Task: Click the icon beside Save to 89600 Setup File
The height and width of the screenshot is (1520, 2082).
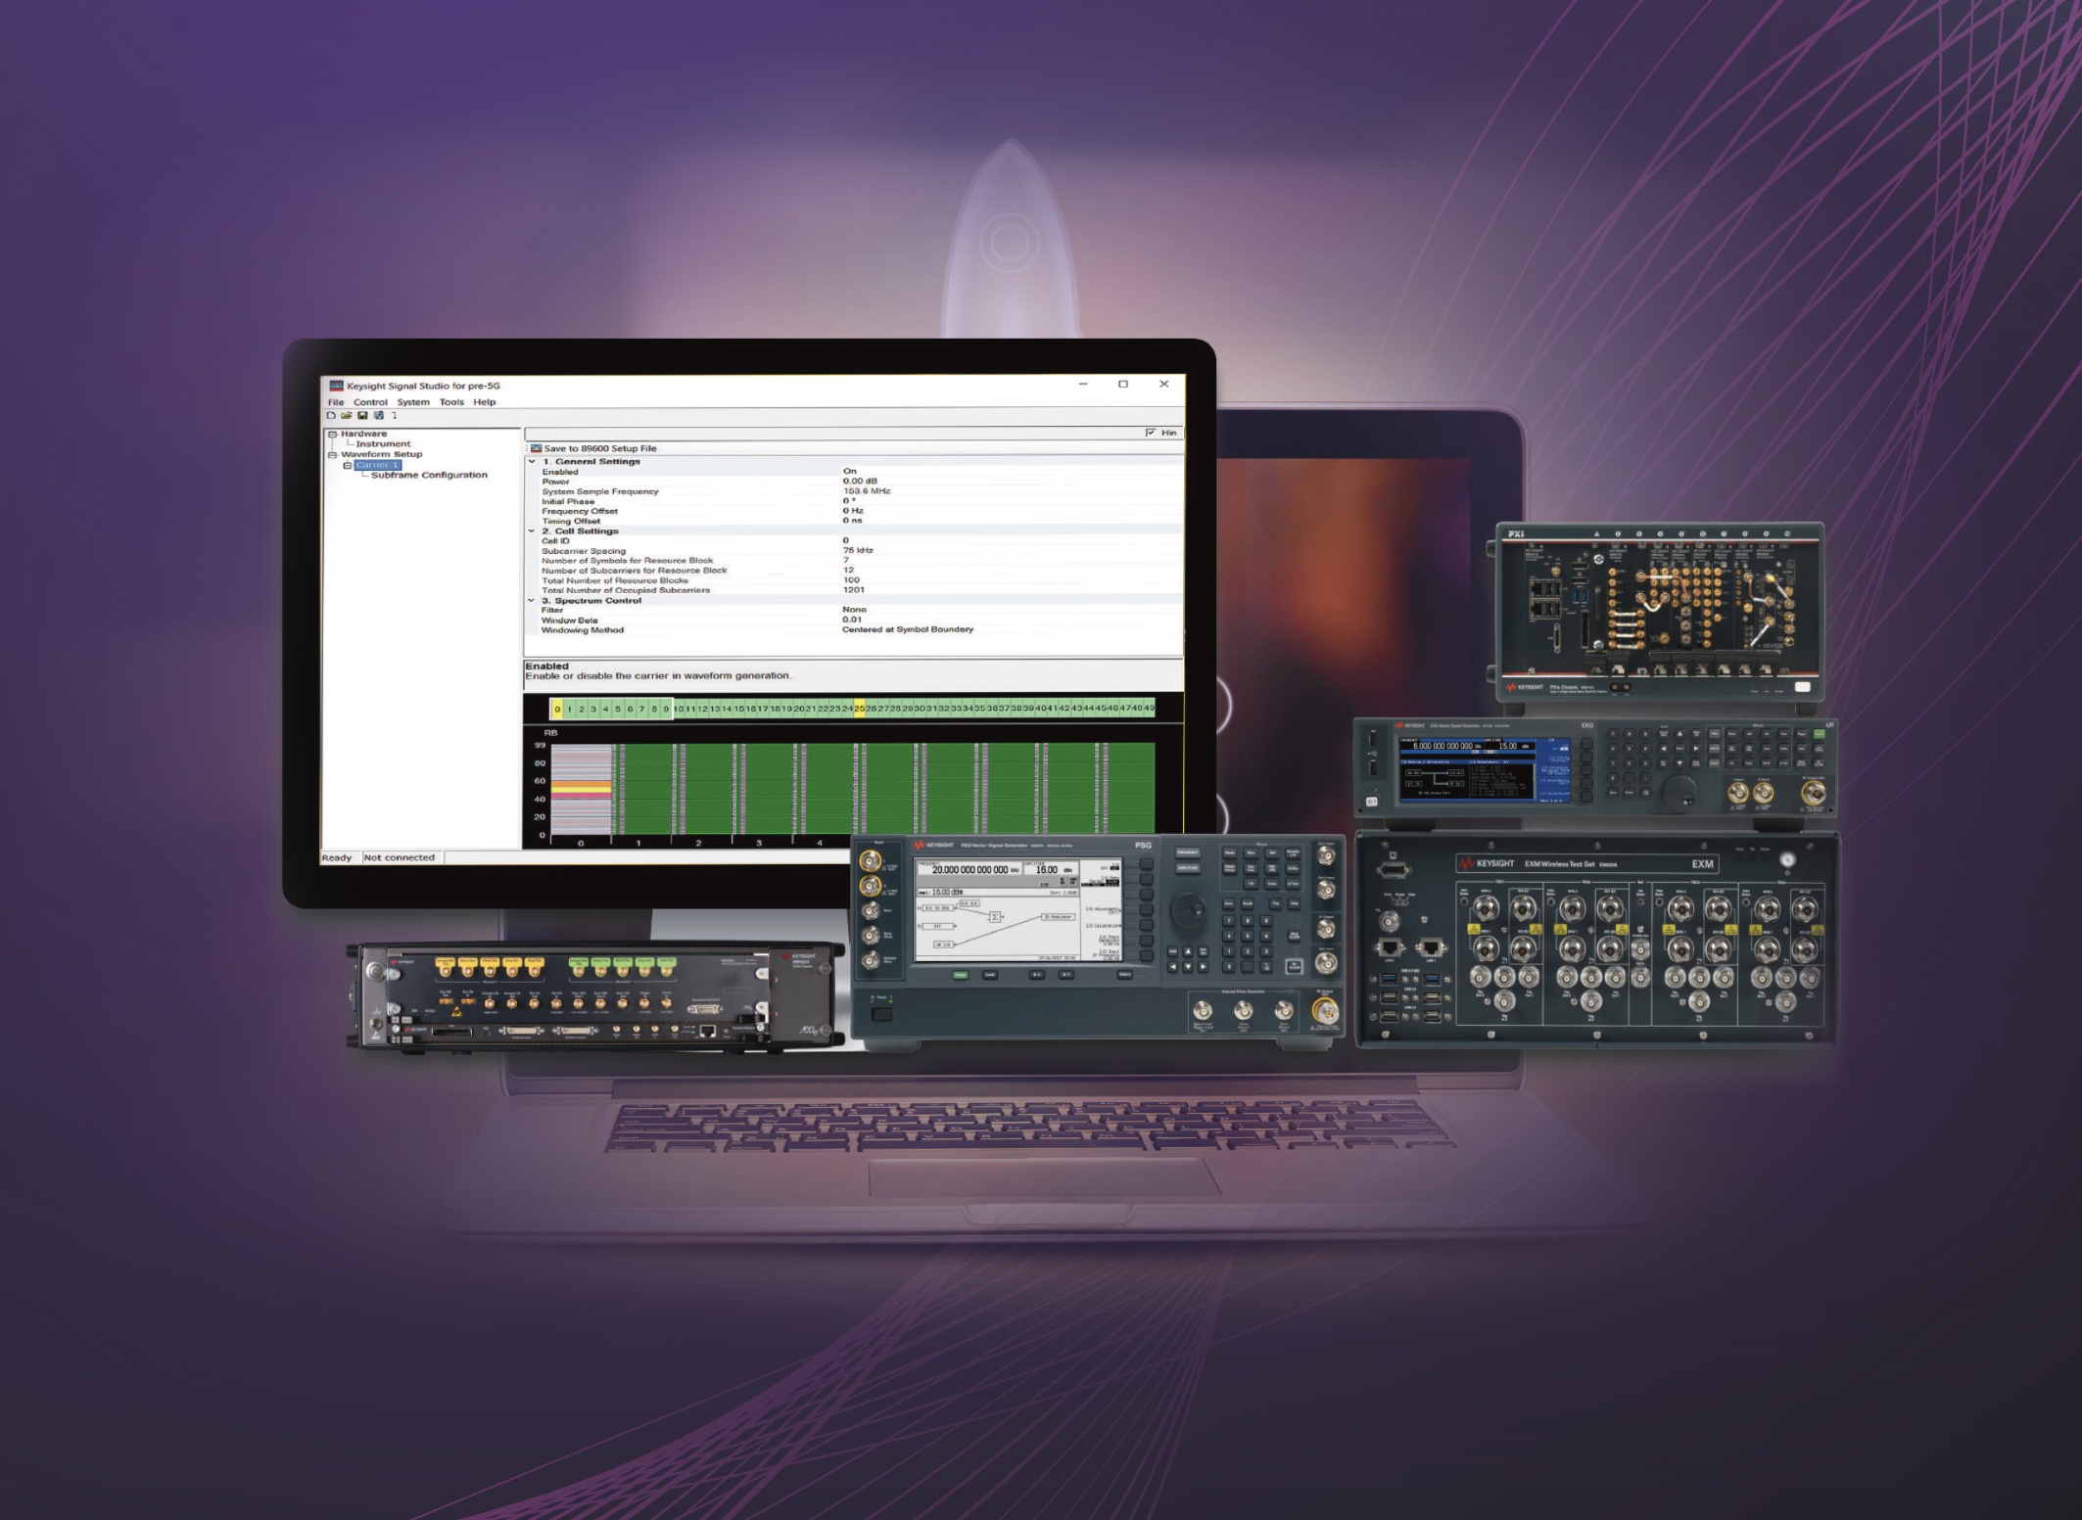Action: [x=536, y=448]
